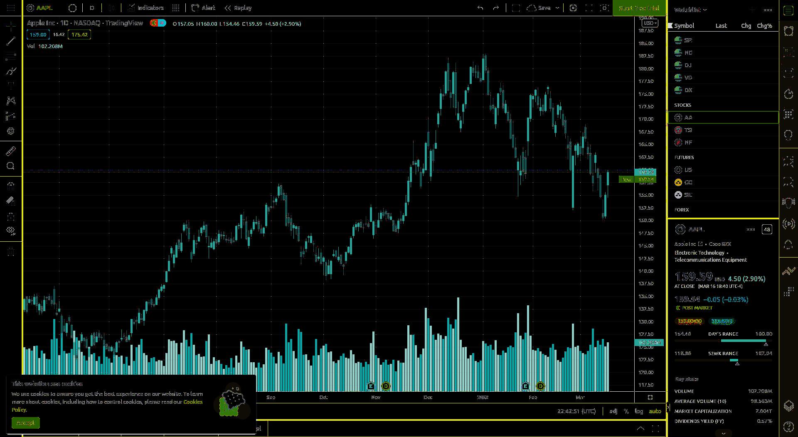Start bar Replay mode

click(238, 8)
